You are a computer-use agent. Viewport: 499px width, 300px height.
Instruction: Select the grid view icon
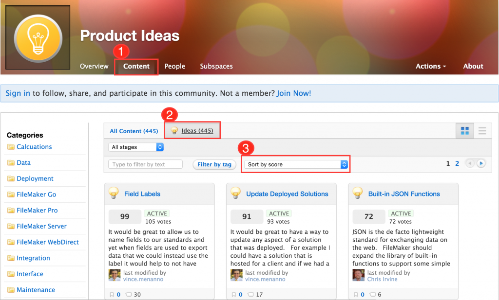464,130
